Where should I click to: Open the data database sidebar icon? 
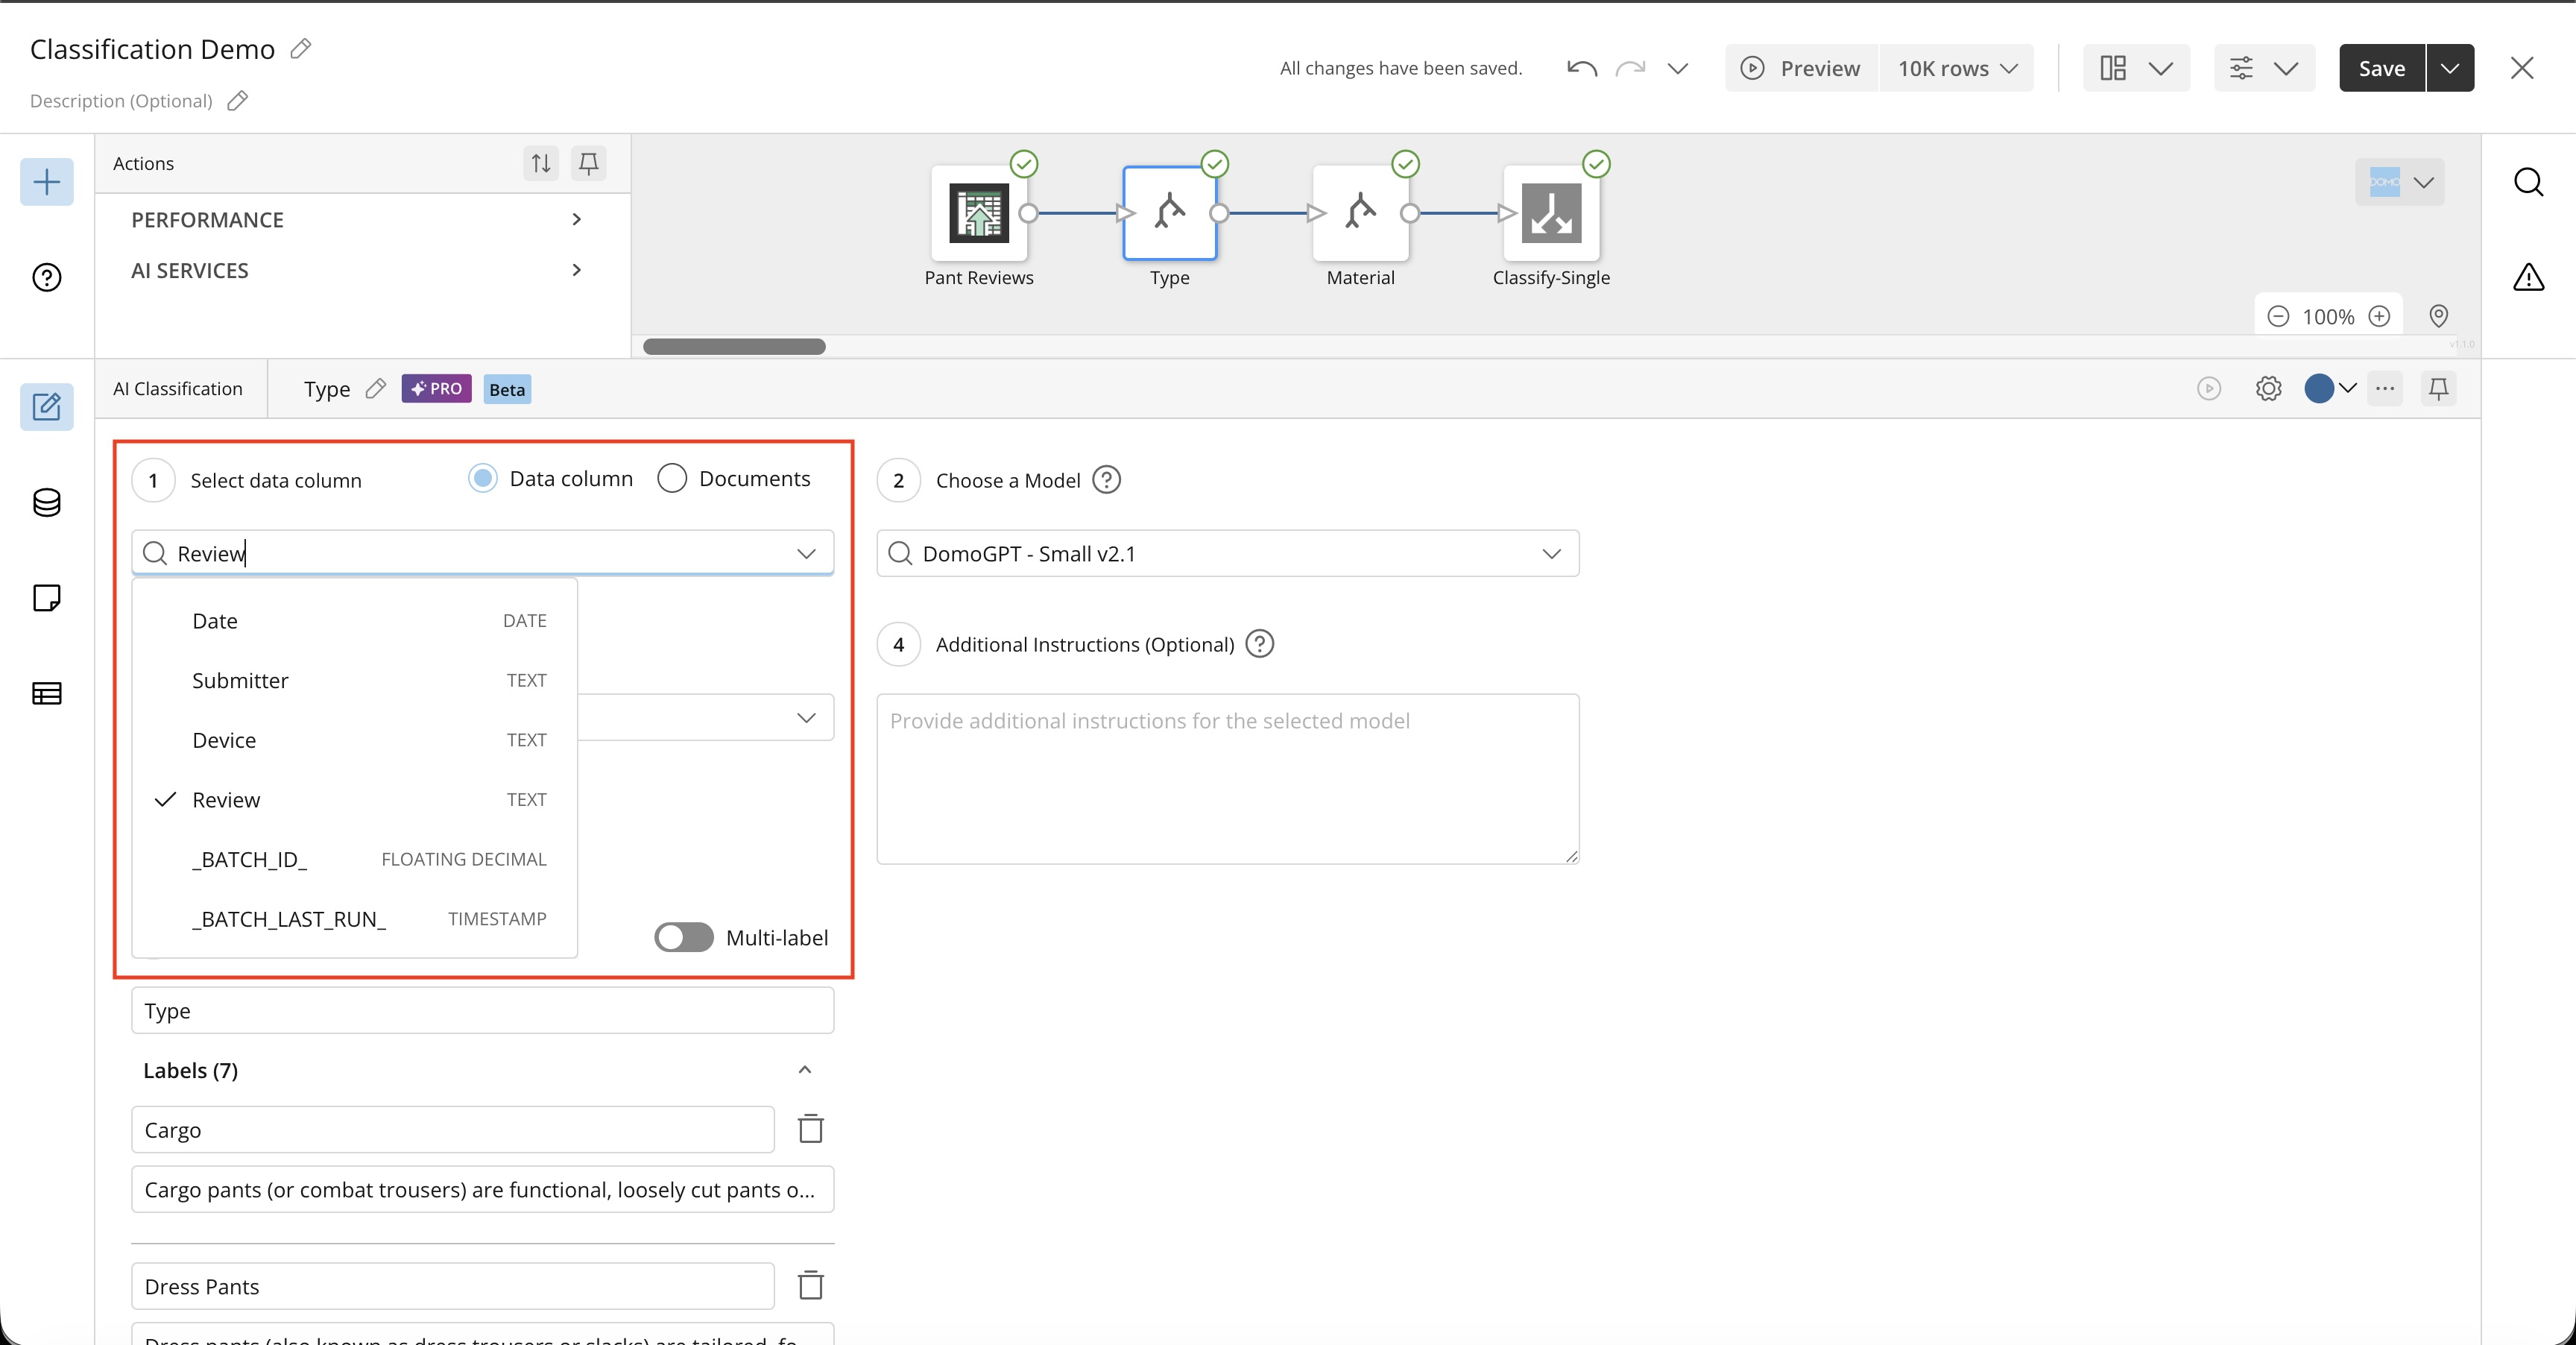point(47,502)
